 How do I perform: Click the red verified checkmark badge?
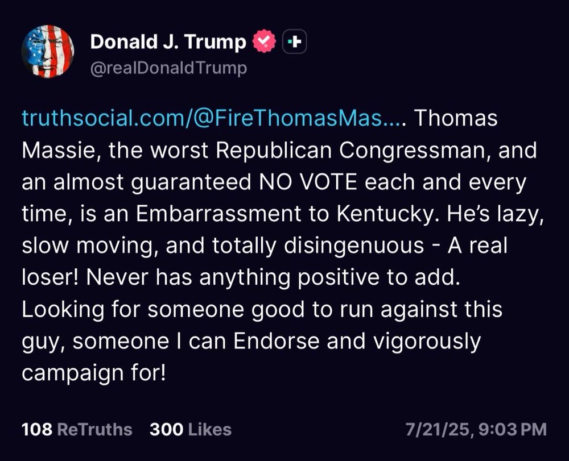coord(264,41)
